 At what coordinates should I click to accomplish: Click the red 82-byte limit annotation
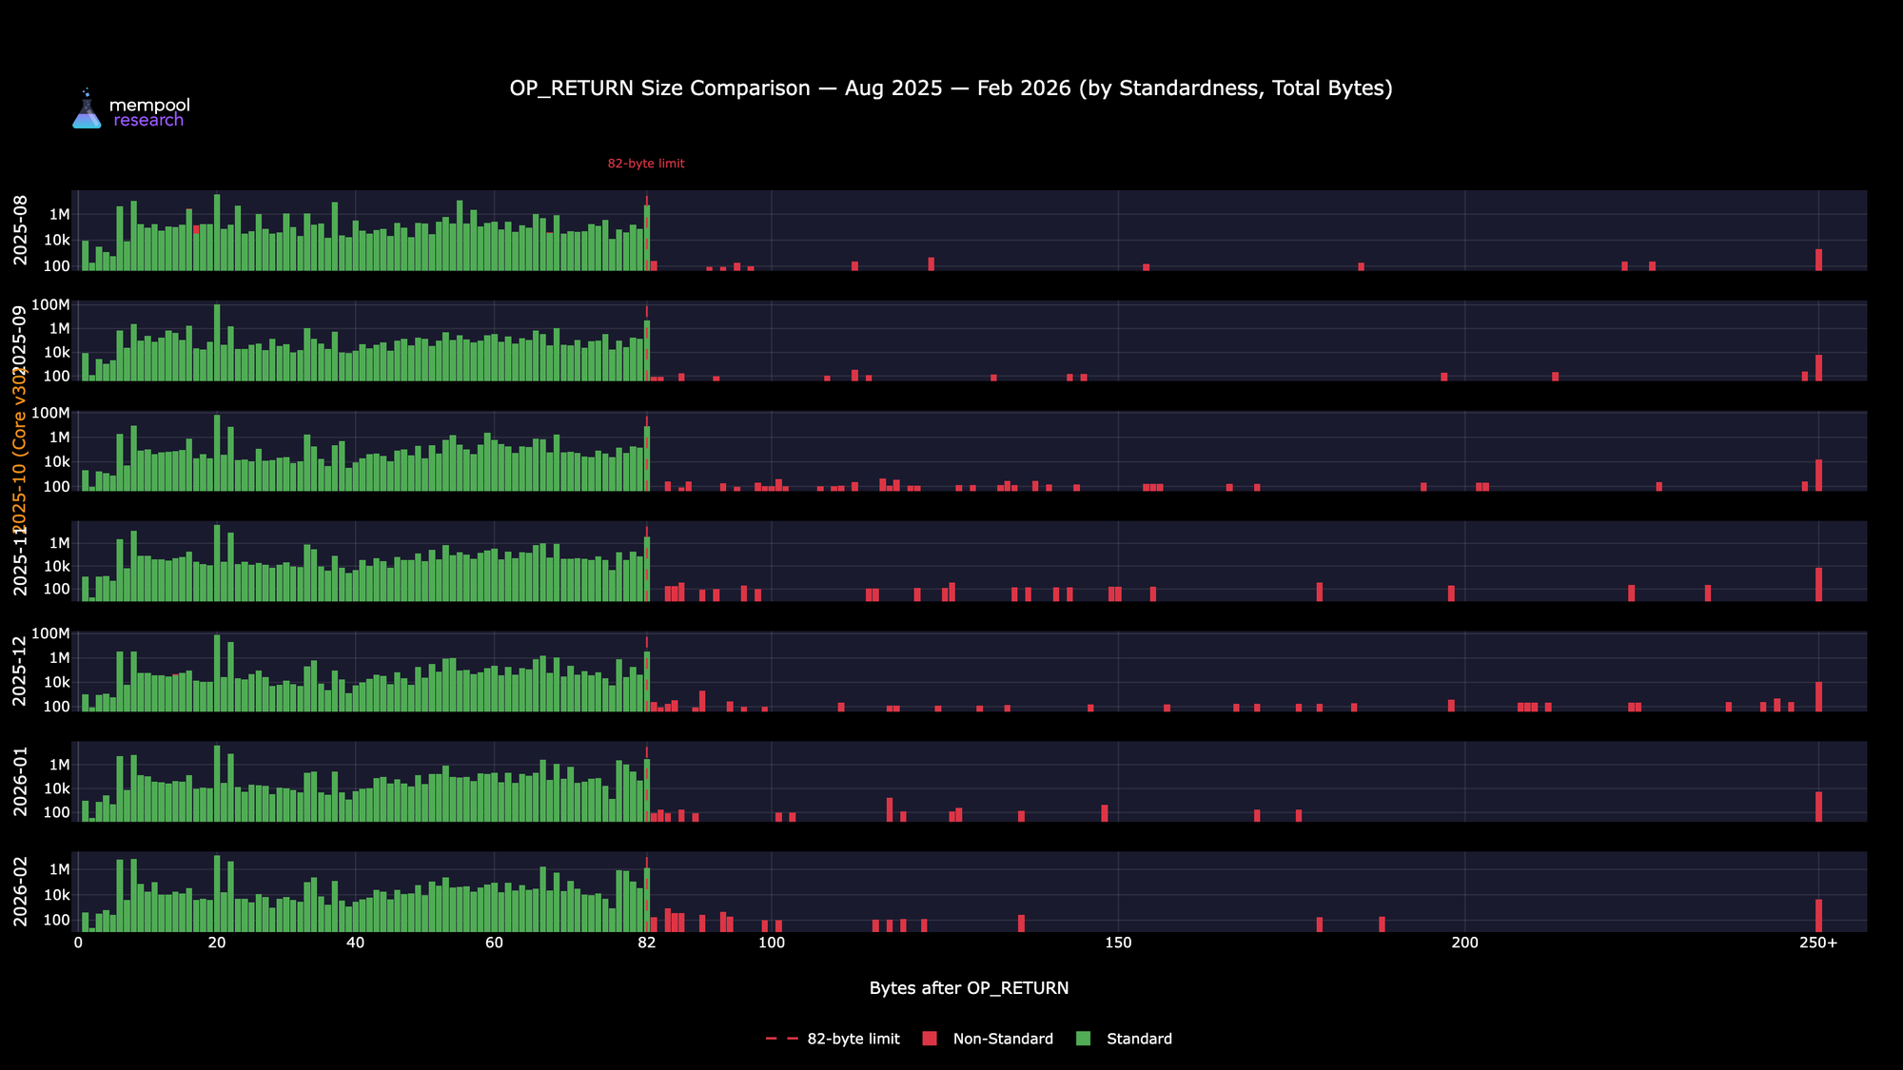pyautogui.click(x=646, y=164)
